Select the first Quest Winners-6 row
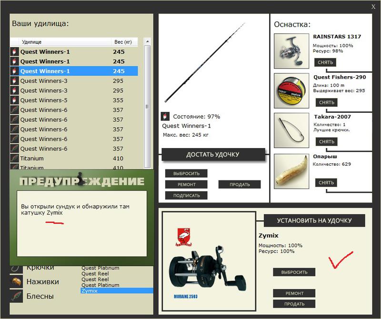The height and width of the screenshot is (319, 381). (x=74, y=110)
